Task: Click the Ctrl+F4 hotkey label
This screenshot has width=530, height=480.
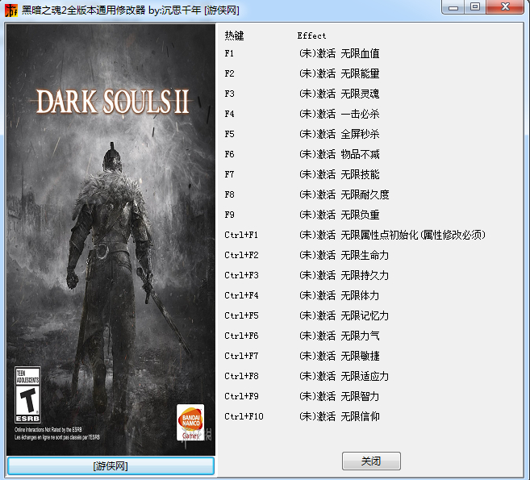Action: [x=241, y=295]
